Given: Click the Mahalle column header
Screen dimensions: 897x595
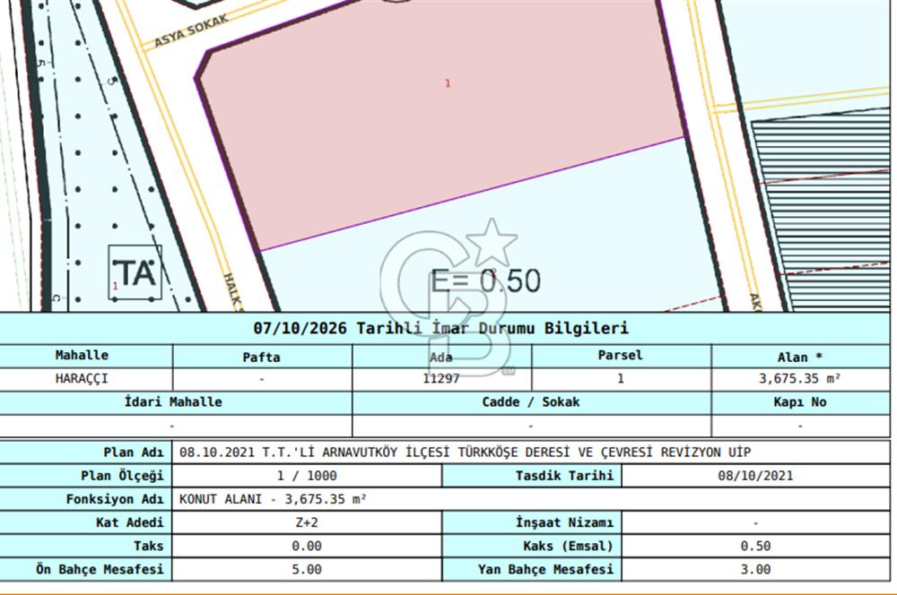Looking at the screenshot, I should [82, 356].
